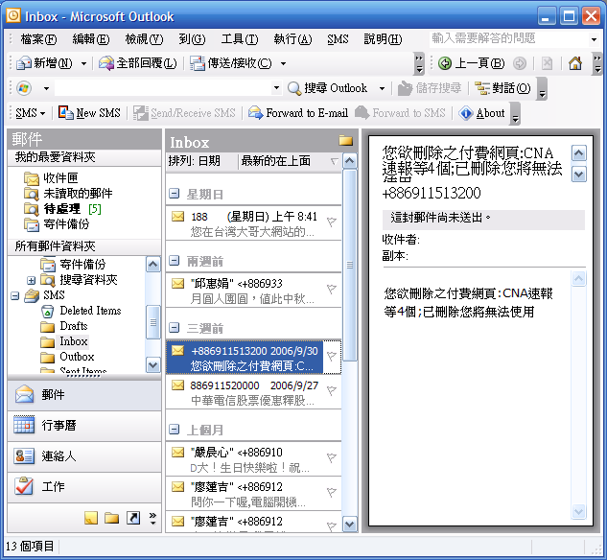Viewport: 607px width, 560px height.
Task: Open 搜尋 Outlook options dropdown
Action: (x=382, y=88)
